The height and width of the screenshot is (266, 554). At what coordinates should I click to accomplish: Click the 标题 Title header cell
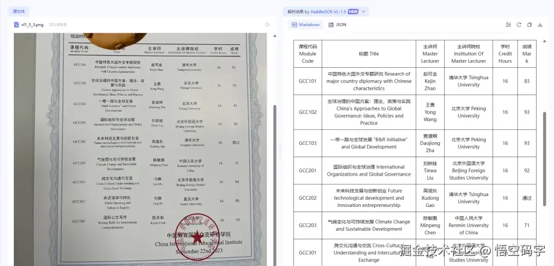tap(369, 54)
